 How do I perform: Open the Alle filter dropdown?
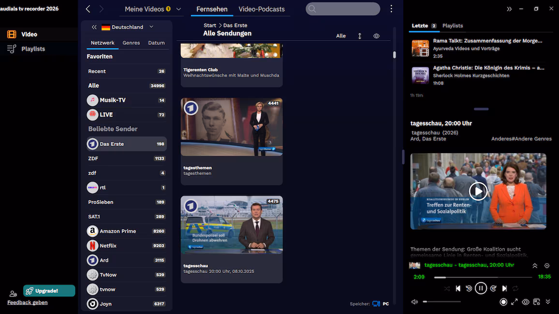[341, 36]
